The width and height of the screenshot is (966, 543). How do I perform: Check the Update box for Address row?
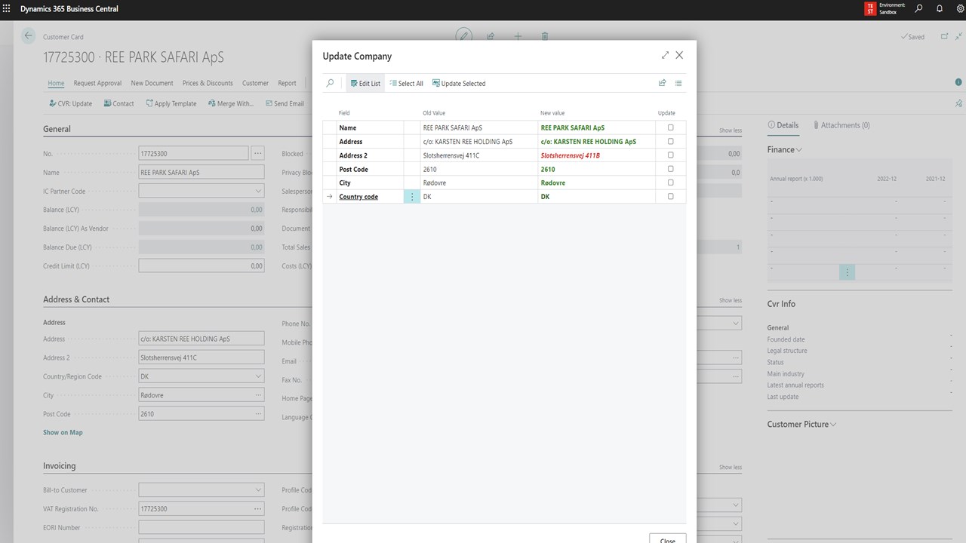pyautogui.click(x=670, y=141)
